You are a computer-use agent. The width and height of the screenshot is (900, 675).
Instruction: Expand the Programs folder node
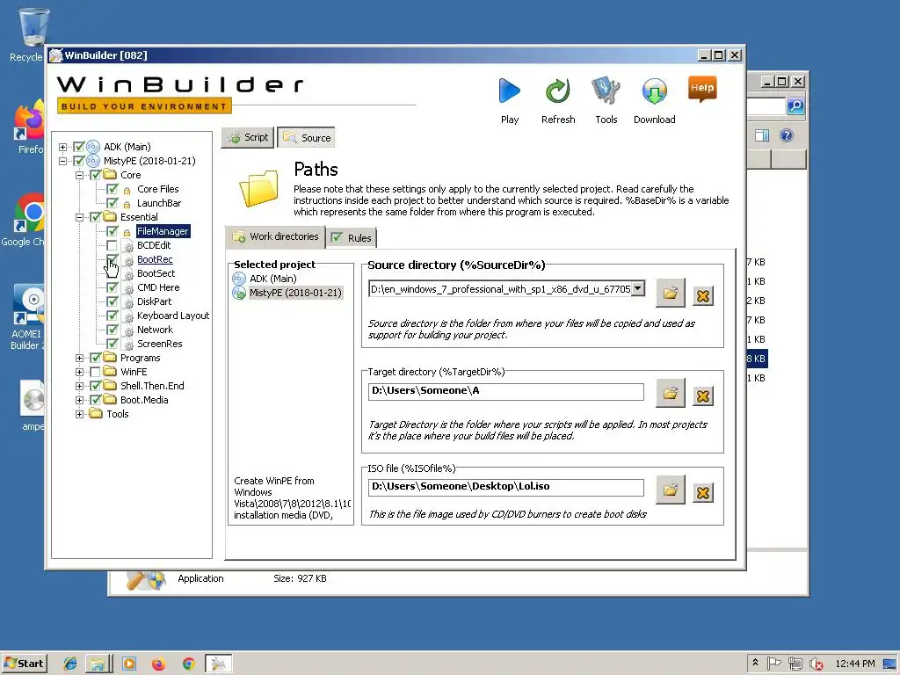tap(79, 358)
